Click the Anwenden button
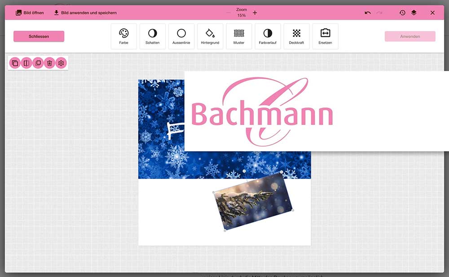This screenshot has height=277, width=449. pyautogui.click(x=410, y=36)
